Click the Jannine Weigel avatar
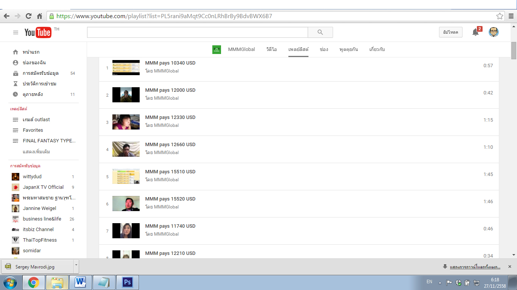The width and height of the screenshot is (517, 290). coord(16,208)
